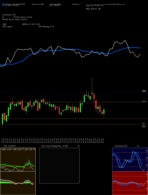Click the 'ADX signal:' label
Viewport: 148px width, 195px height.
7,27
